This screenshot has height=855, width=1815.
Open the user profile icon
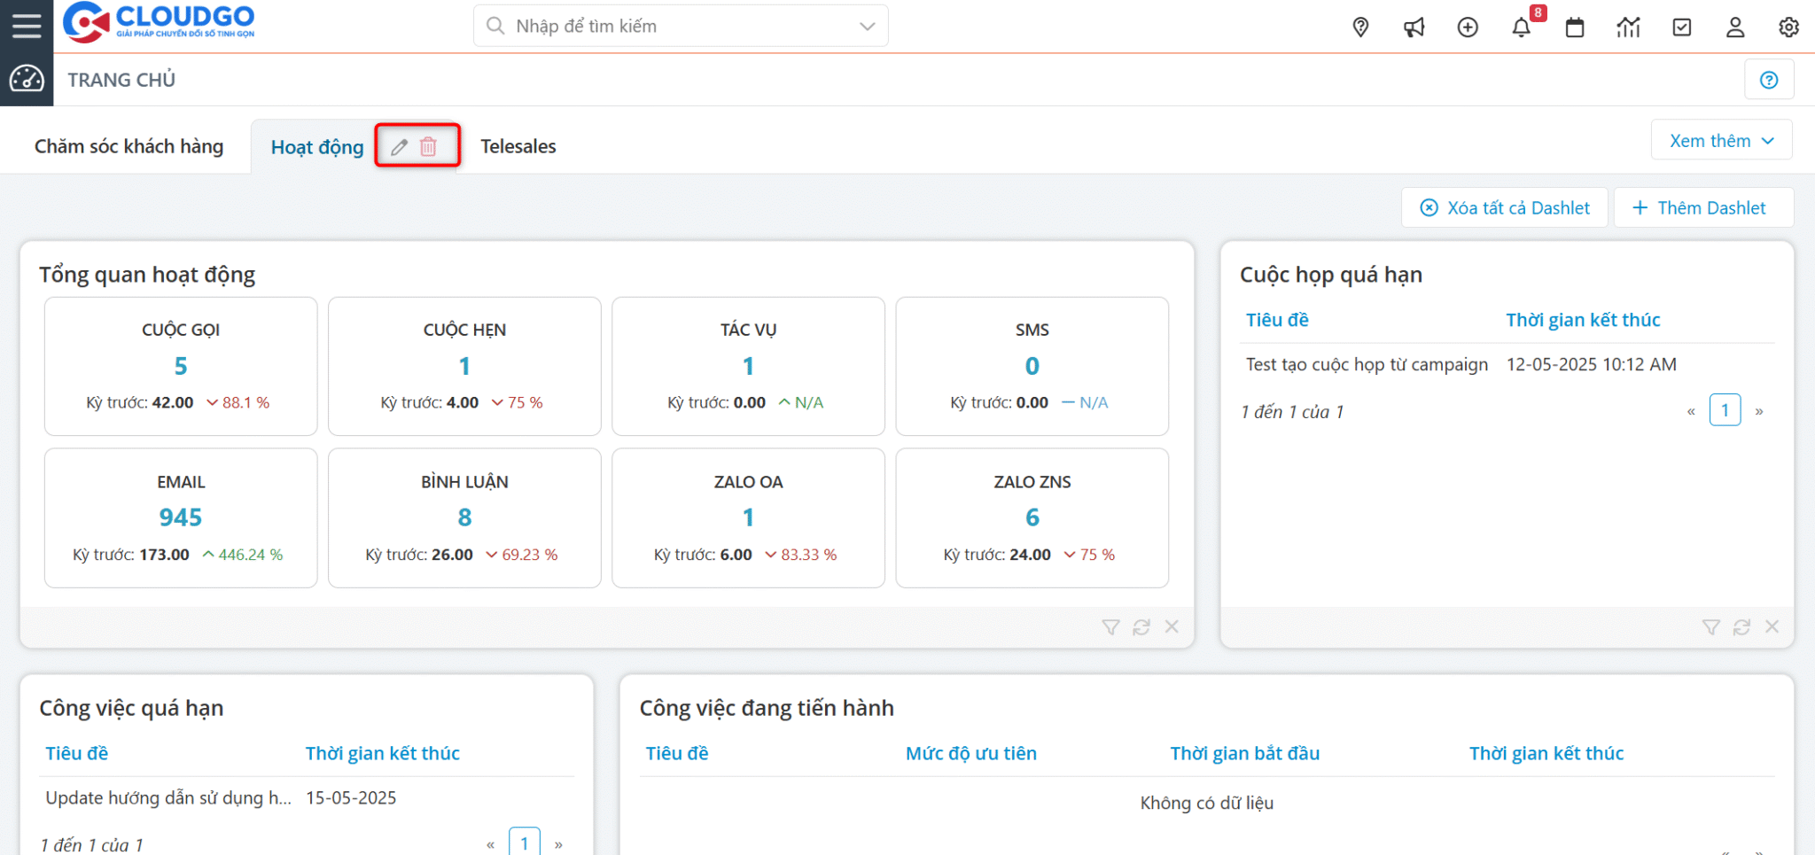(x=1735, y=27)
